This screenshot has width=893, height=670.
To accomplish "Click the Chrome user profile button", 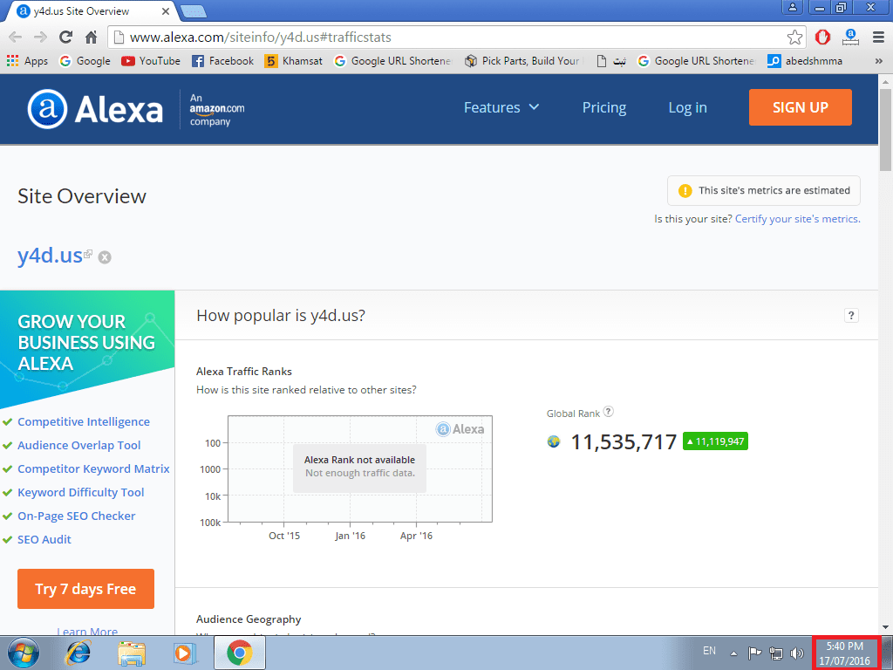I will (x=792, y=7).
